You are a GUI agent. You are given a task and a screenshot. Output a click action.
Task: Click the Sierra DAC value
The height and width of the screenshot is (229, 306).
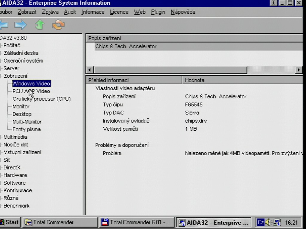pyautogui.click(x=192, y=113)
